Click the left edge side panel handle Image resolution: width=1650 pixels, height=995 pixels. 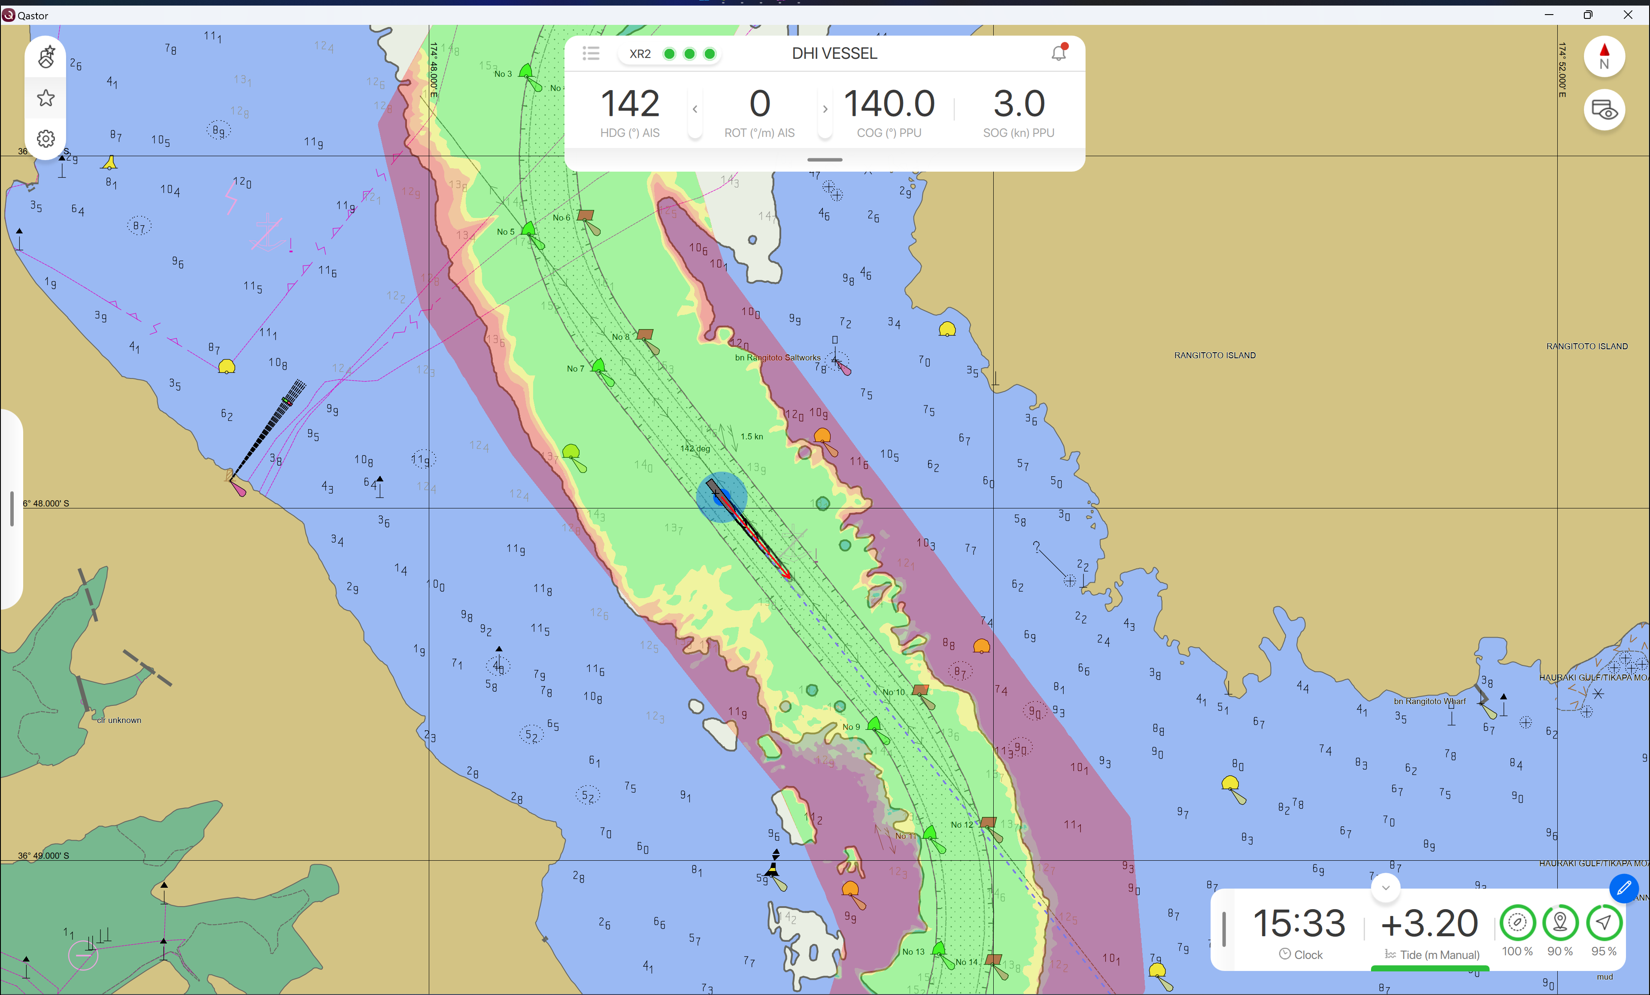coord(12,509)
